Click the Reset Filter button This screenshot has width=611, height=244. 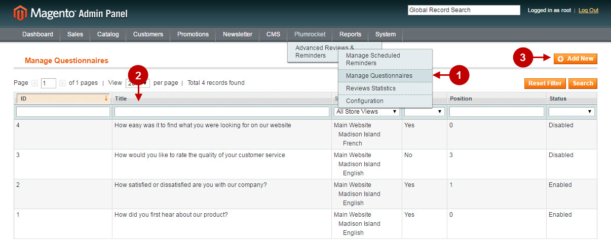tap(545, 83)
